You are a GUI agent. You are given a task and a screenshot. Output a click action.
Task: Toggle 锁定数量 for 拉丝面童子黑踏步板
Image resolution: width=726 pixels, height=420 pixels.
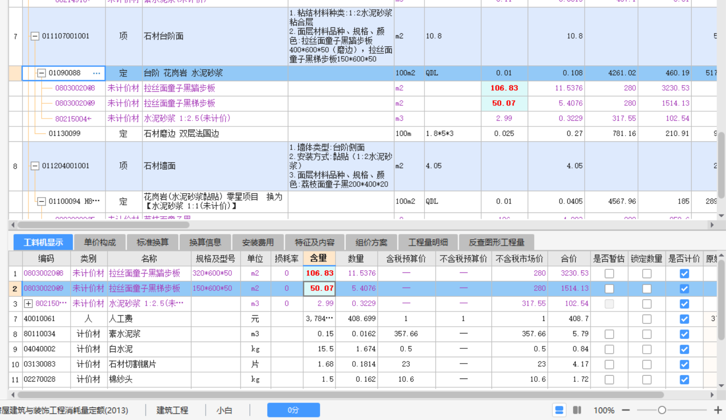(x=646, y=274)
